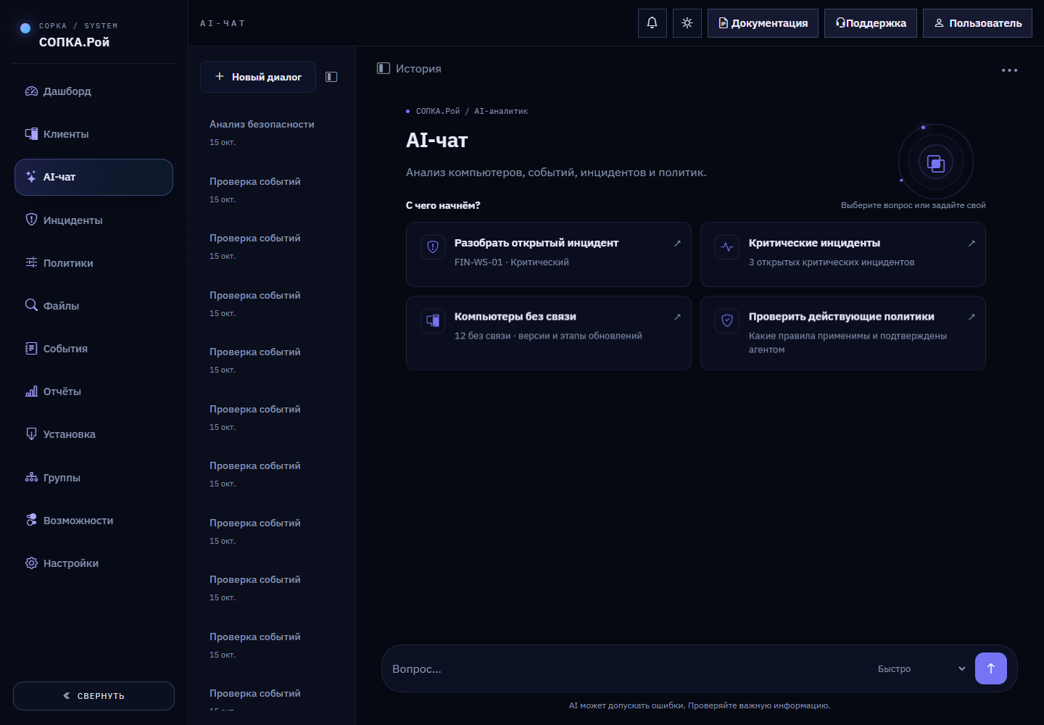Click the arrow on Разобрать открытый инцидент card
The image size is (1044, 725).
(677, 243)
